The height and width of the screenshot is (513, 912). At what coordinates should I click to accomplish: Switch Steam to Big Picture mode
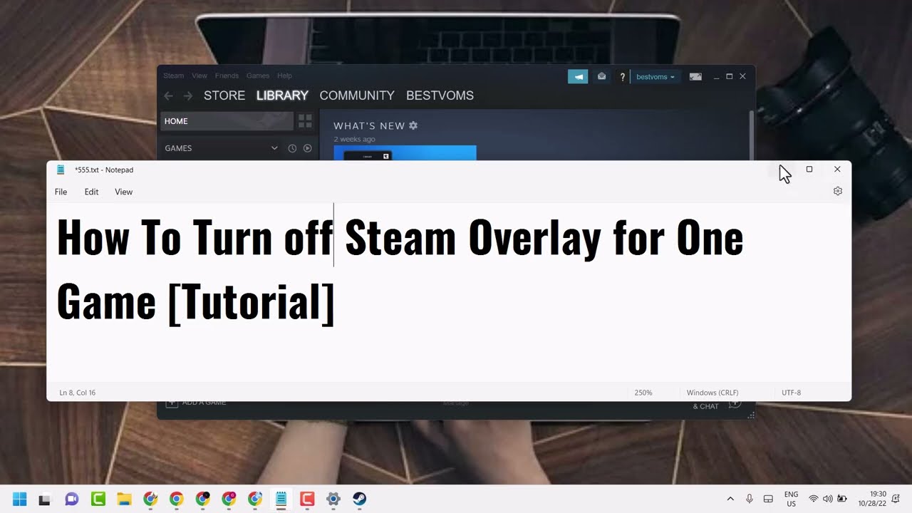pos(696,76)
